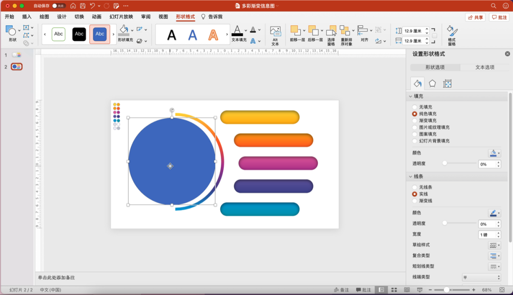Select the black Abc shape style

pyautogui.click(x=79, y=34)
